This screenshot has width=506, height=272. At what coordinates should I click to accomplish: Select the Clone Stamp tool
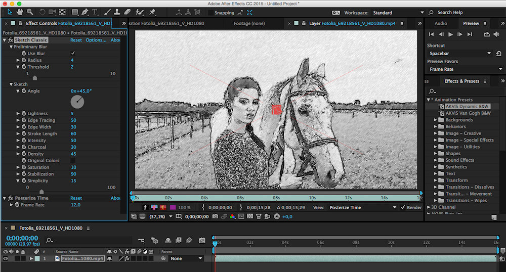tap(117, 12)
